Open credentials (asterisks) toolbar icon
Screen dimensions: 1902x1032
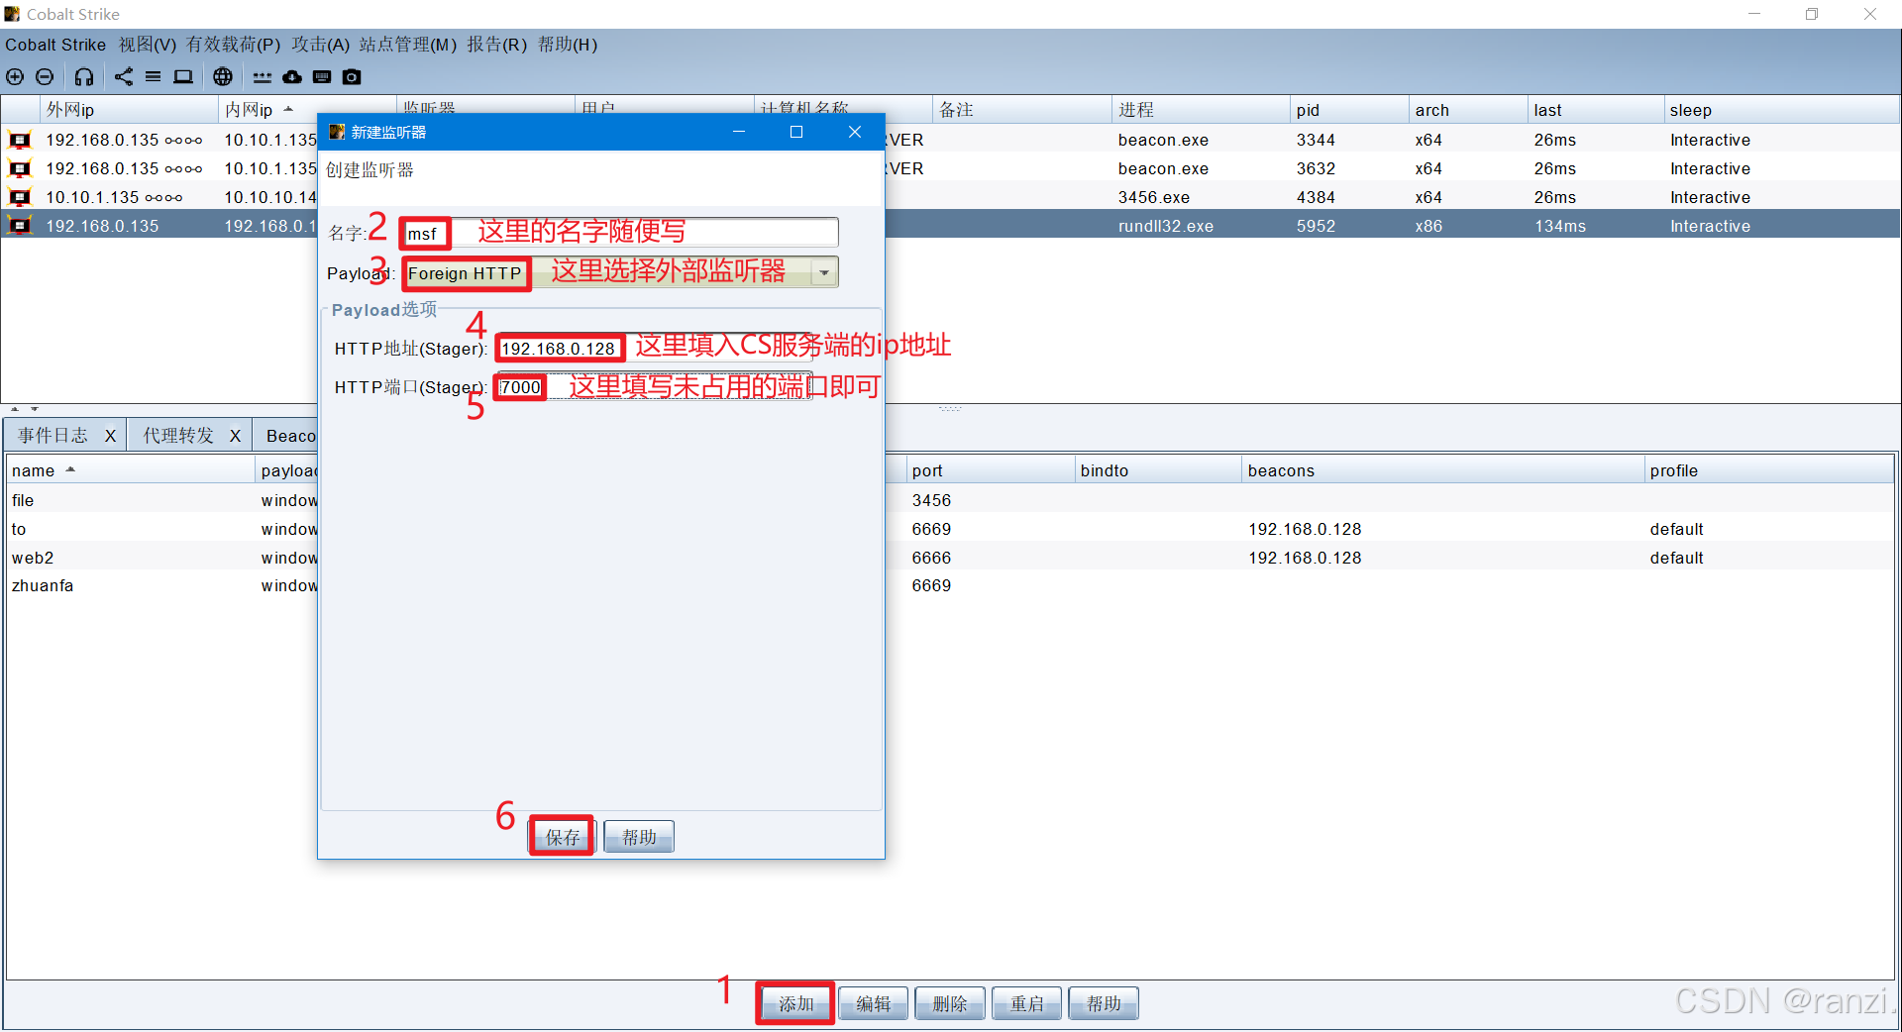coord(262,76)
